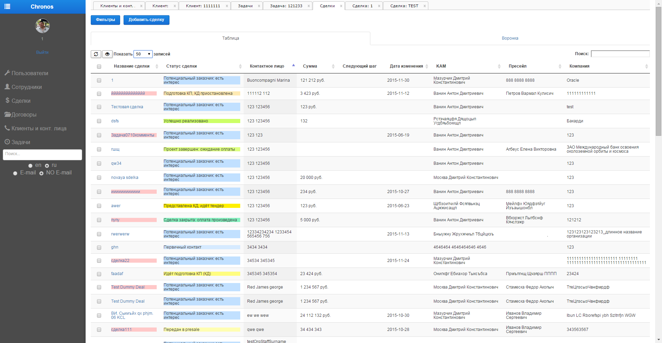
Task: Click the Поиск search field top right
Action: click(620, 54)
